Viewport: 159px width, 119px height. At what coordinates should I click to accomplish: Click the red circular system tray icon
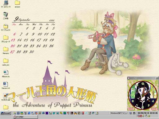click(141, 116)
